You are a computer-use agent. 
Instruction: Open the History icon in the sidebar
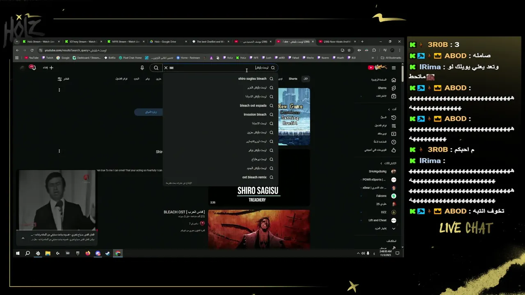click(x=394, y=117)
